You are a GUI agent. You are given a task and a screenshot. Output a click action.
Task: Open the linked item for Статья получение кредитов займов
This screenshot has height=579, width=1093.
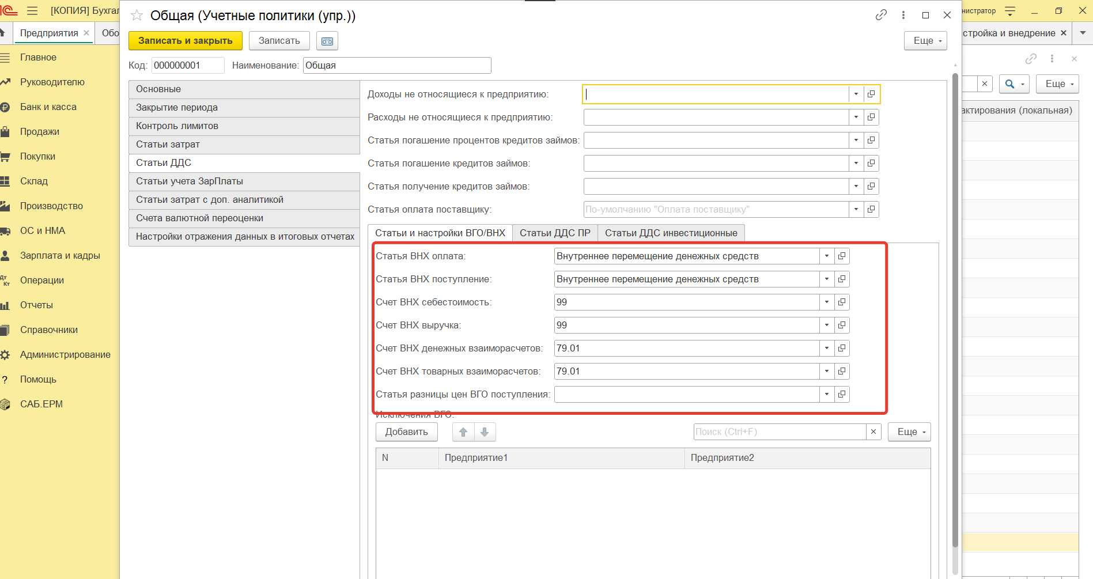(x=871, y=186)
